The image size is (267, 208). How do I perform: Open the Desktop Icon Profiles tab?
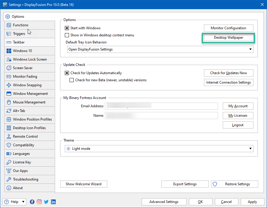click(x=30, y=128)
